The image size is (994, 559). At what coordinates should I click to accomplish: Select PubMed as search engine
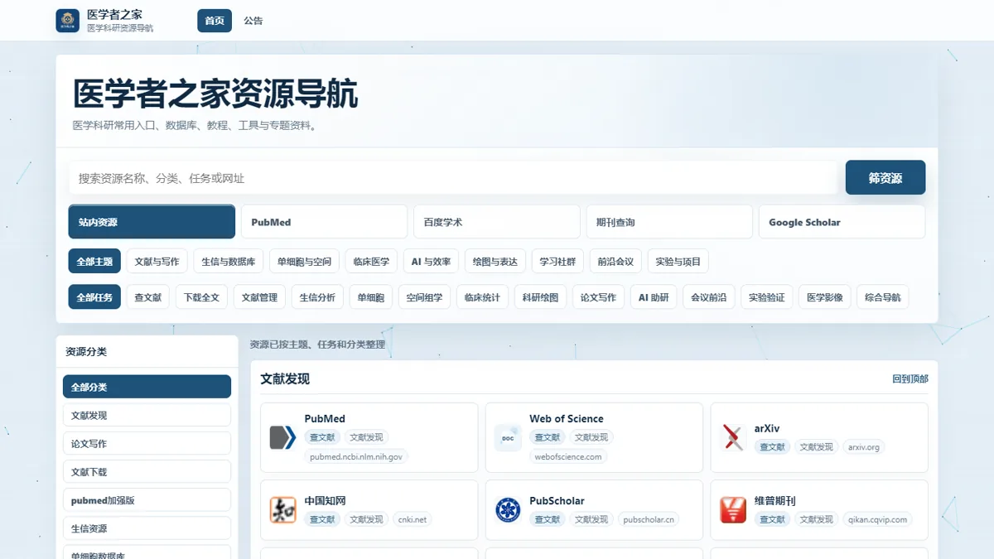point(325,222)
